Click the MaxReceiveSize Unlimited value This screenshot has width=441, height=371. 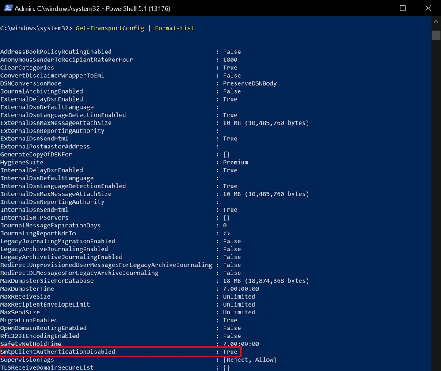tap(239, 296)
